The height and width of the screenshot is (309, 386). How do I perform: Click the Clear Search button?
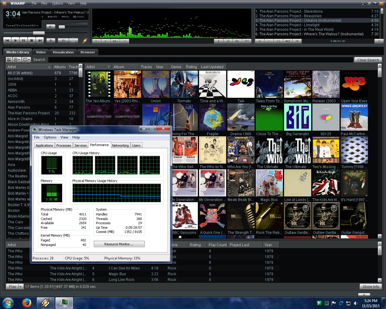(368, 60)
